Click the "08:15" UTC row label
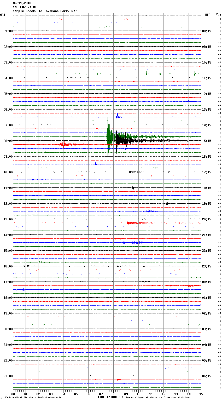 pos(207,31)
